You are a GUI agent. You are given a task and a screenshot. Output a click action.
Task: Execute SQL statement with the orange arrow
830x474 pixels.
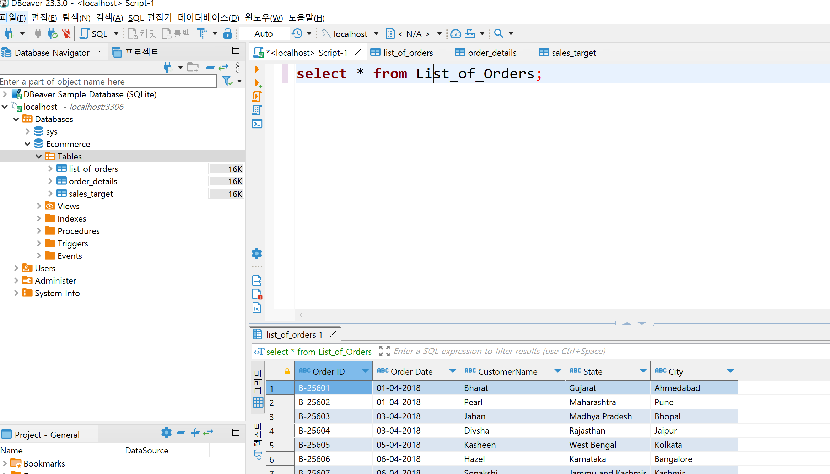[x=257, y=69]
